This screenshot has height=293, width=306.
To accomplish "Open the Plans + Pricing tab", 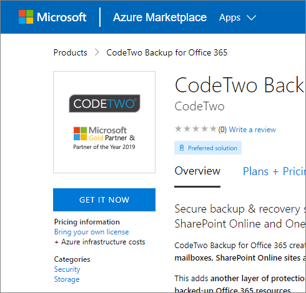I will [274, 171].
